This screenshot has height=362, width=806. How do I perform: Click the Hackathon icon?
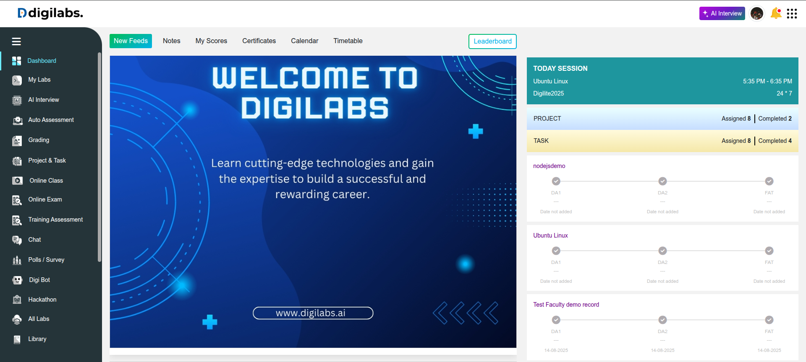[x=17, y=300]
